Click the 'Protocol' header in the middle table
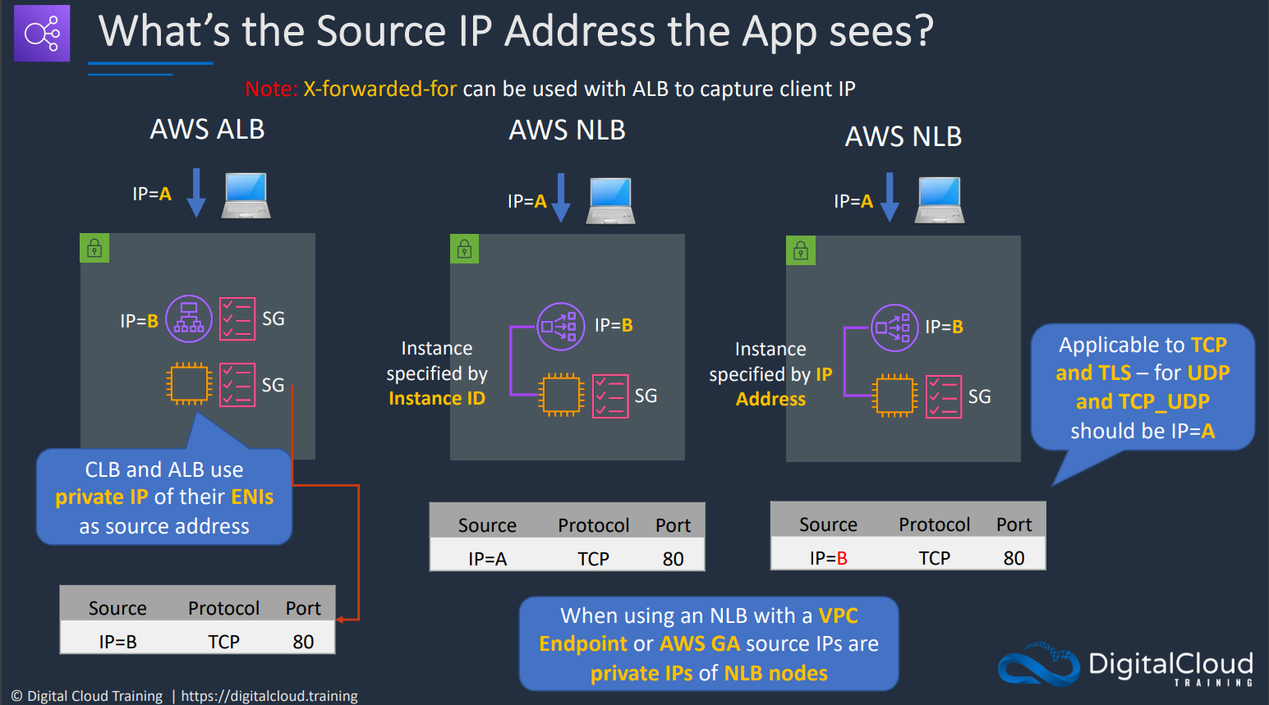This screenshot has height=705, width=1269. [x=594, y=525]
